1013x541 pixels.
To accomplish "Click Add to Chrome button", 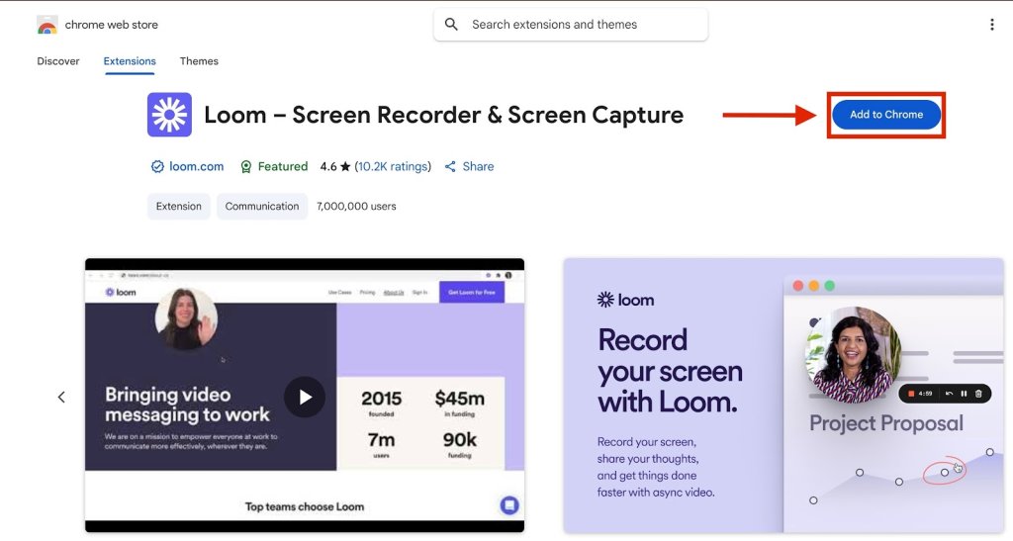I will (885, 115).
